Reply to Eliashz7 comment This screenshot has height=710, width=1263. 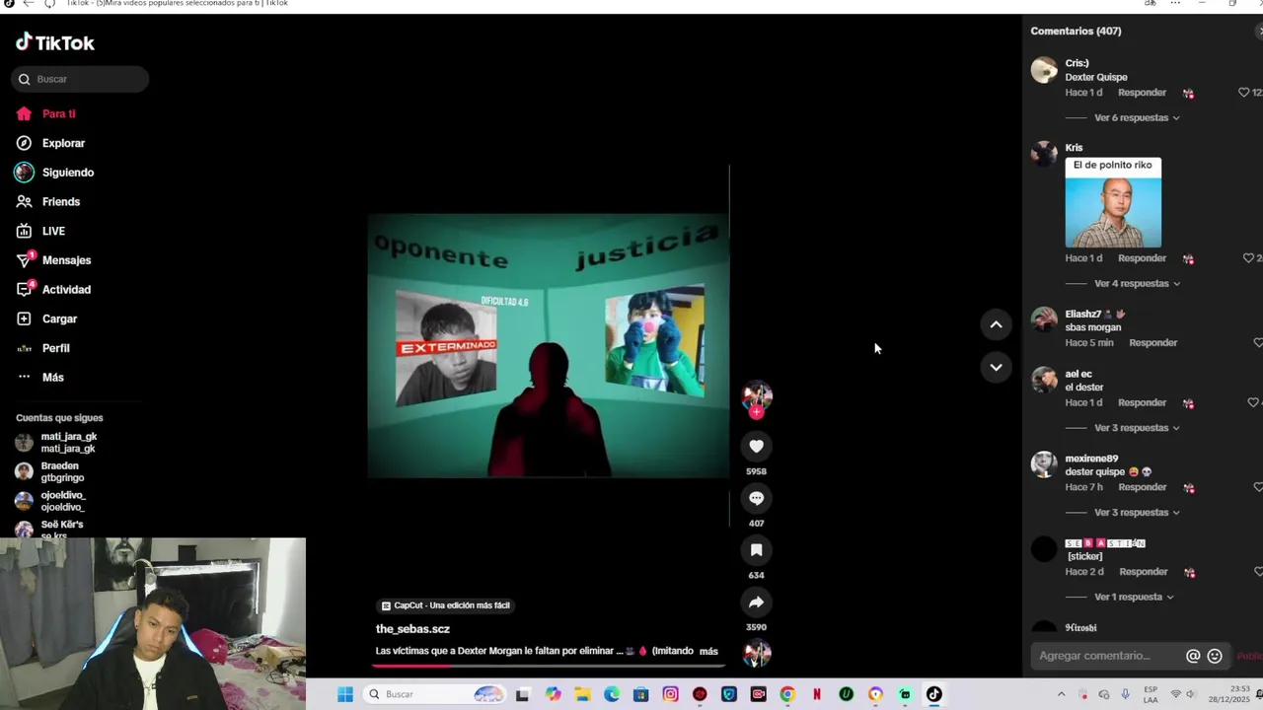click(x=1152, y=343)
